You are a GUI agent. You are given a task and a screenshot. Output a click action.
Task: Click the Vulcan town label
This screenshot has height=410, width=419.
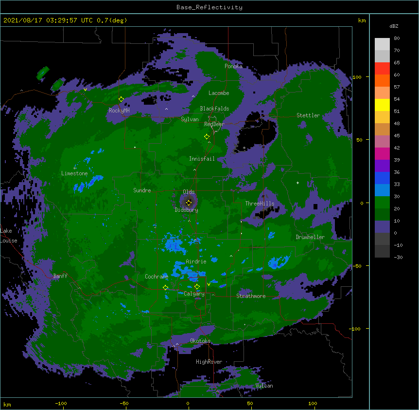coord(264,386)
